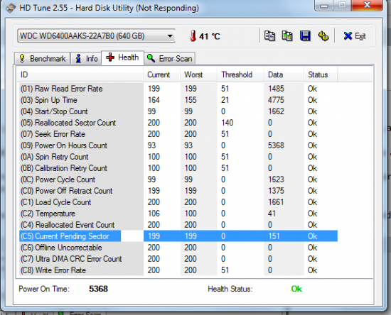Select the (05) Reallocated Sector Count row
Image resolution: width=391 pixels, height=315 pixels.
(178, 123)
